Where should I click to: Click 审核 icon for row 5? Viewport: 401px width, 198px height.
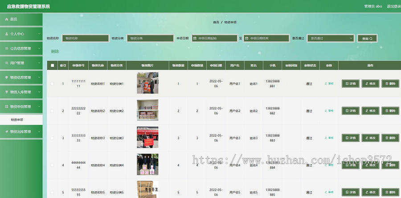[x=326, y=192]
